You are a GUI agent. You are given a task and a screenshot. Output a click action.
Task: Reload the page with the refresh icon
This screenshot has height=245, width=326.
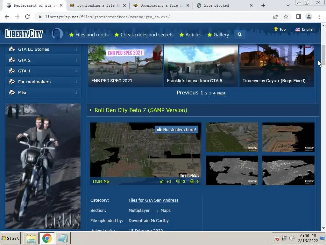[27, 17]
